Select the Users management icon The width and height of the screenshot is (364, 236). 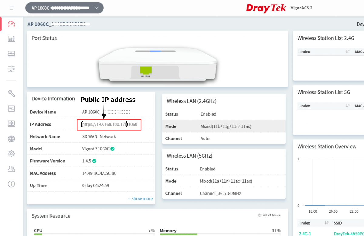point(12,169)
